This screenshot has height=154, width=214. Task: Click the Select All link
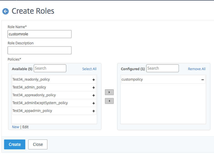(x=89, y=69)
